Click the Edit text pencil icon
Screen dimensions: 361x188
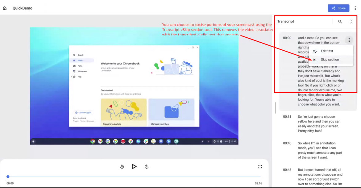click(314, 51)
